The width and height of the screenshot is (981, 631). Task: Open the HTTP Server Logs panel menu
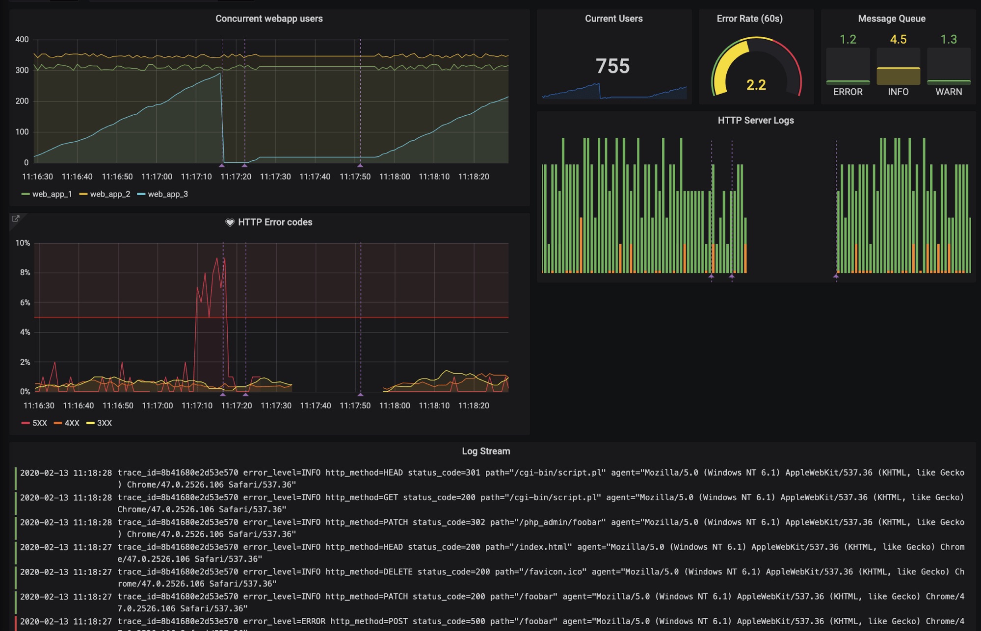(756, 121)
